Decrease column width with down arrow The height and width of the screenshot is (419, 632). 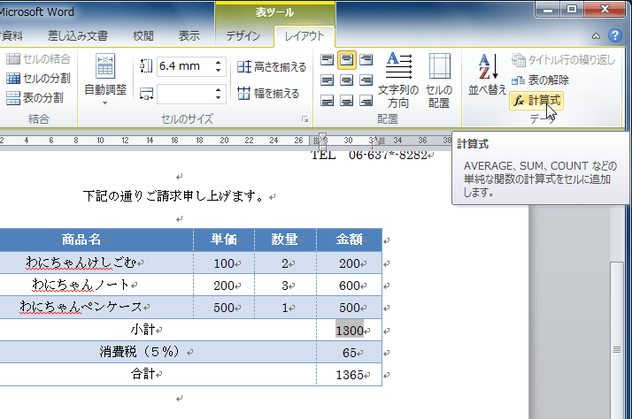218,98
